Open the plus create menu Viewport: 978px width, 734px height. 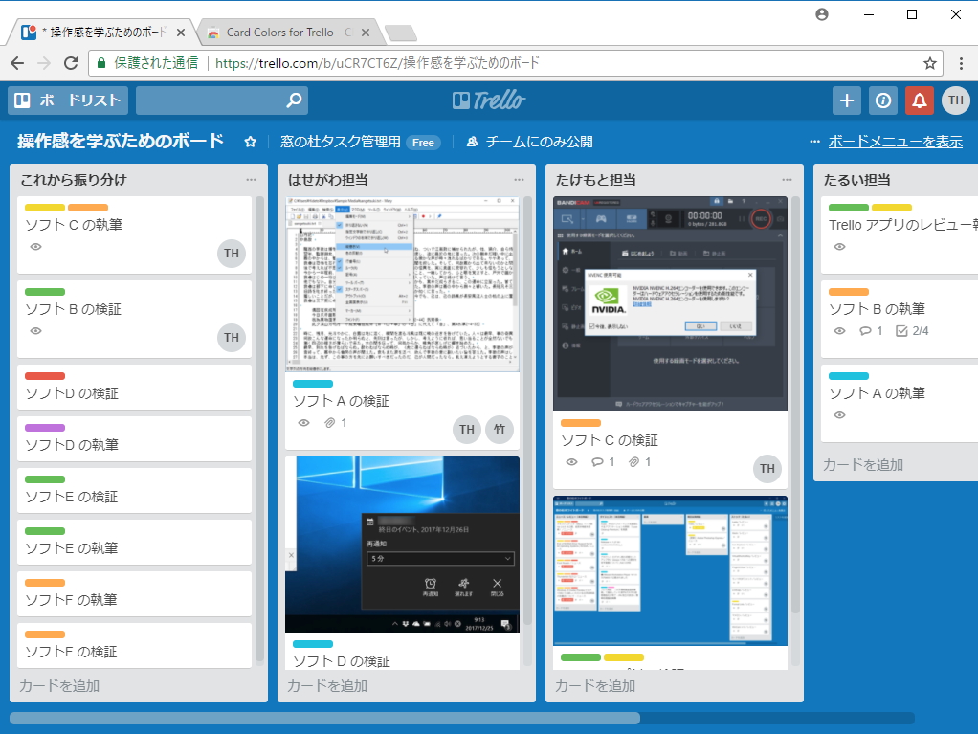coord(846,100)
